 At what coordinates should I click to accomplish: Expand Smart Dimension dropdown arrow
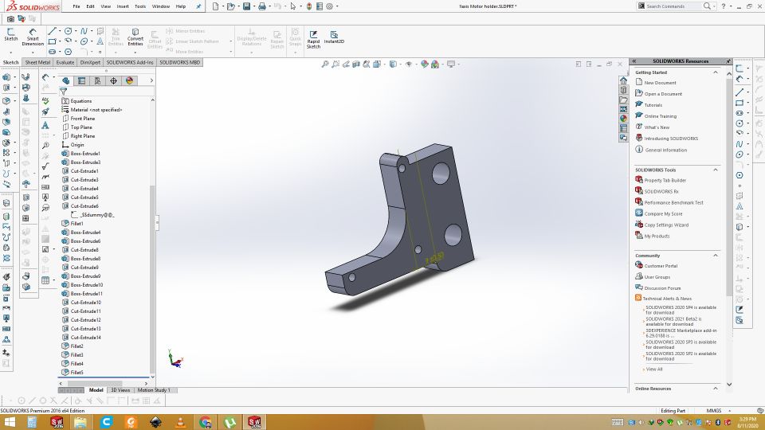coord(33,52)
